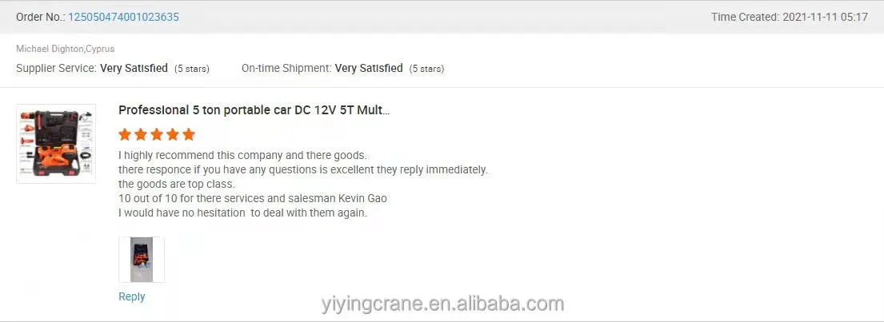Open order number 125050474001023635
Screen dimensions: 884x322
click(x=123, y=17)
